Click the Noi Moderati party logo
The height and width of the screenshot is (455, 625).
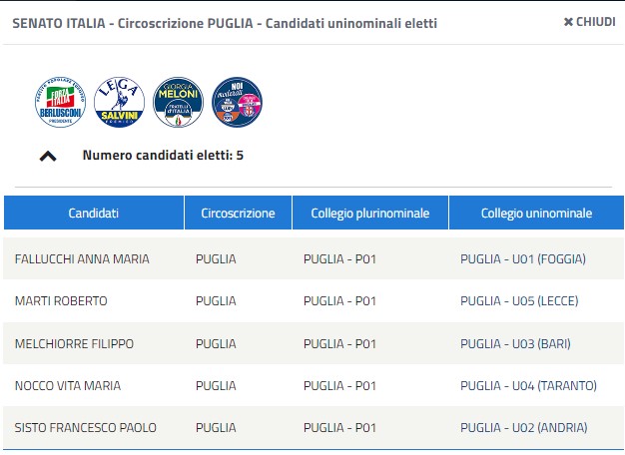238,102
